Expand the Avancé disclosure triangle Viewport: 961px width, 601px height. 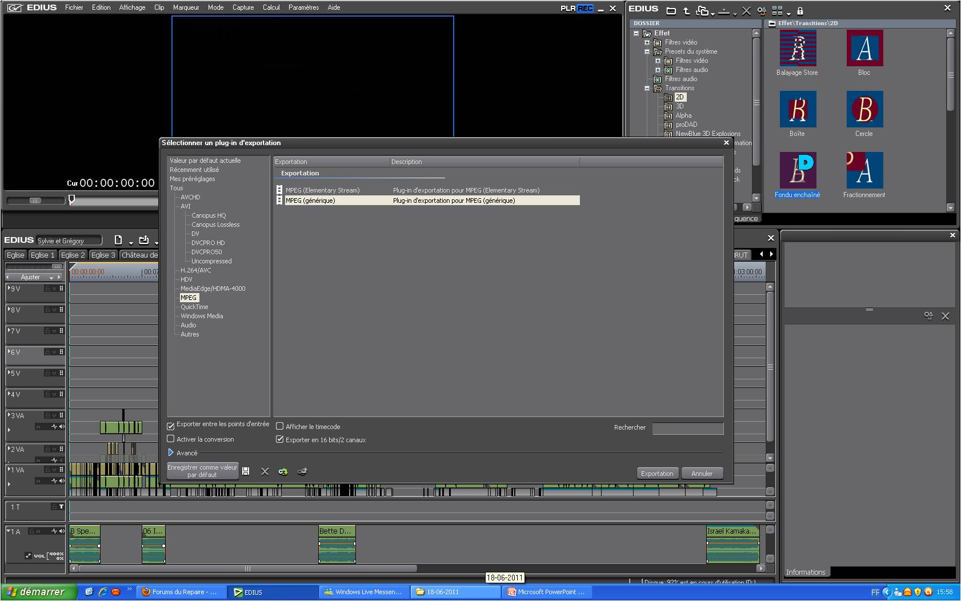click(171, 453)
